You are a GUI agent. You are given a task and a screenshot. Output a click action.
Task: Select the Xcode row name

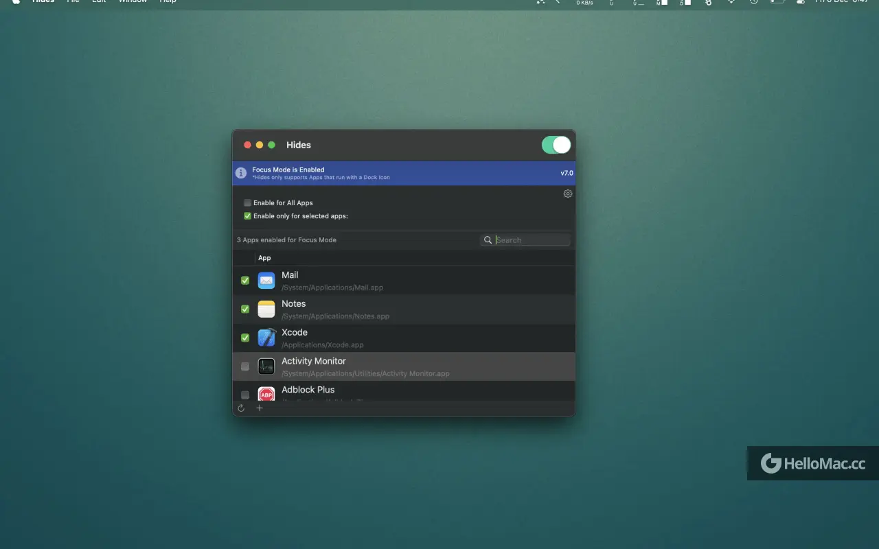click(295, 333)
